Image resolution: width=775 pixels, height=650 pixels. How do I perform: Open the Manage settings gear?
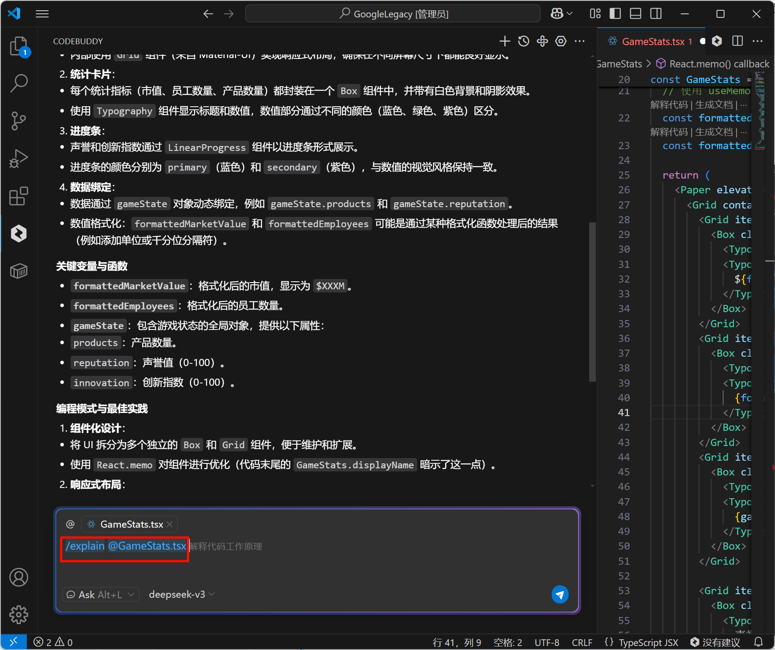tap(18, 615)
